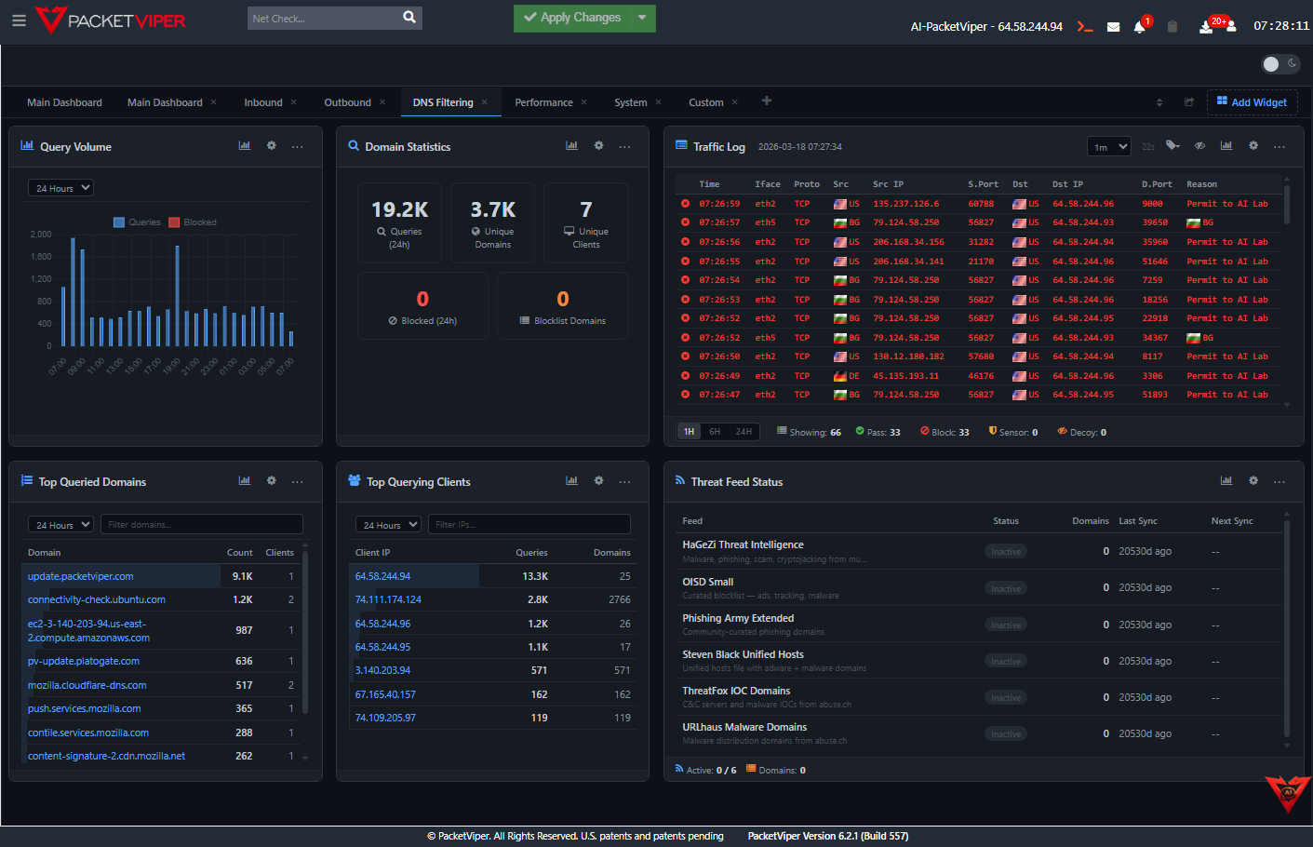Click the Add Widget button
1313x847 pixels.
[1252, 101]
